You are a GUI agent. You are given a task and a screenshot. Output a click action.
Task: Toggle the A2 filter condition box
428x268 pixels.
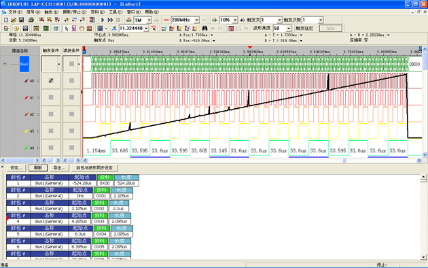72,114
